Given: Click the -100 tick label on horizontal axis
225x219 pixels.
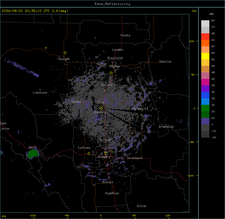Looking at the screenshot, I should point(33,215).
